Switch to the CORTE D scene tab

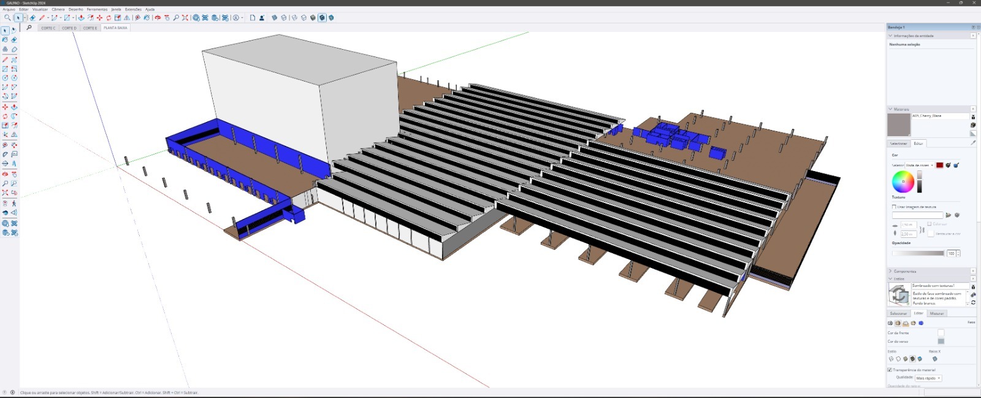tap(69, 28)
